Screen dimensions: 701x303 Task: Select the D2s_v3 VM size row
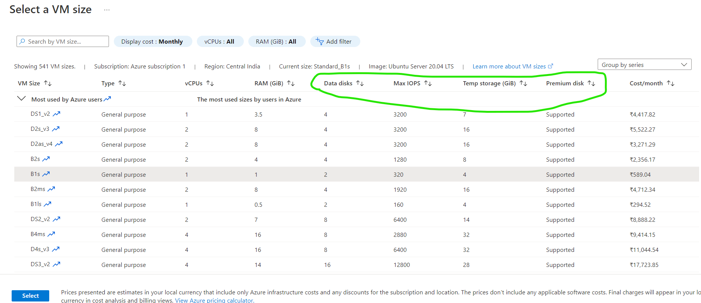coord(357,129)
